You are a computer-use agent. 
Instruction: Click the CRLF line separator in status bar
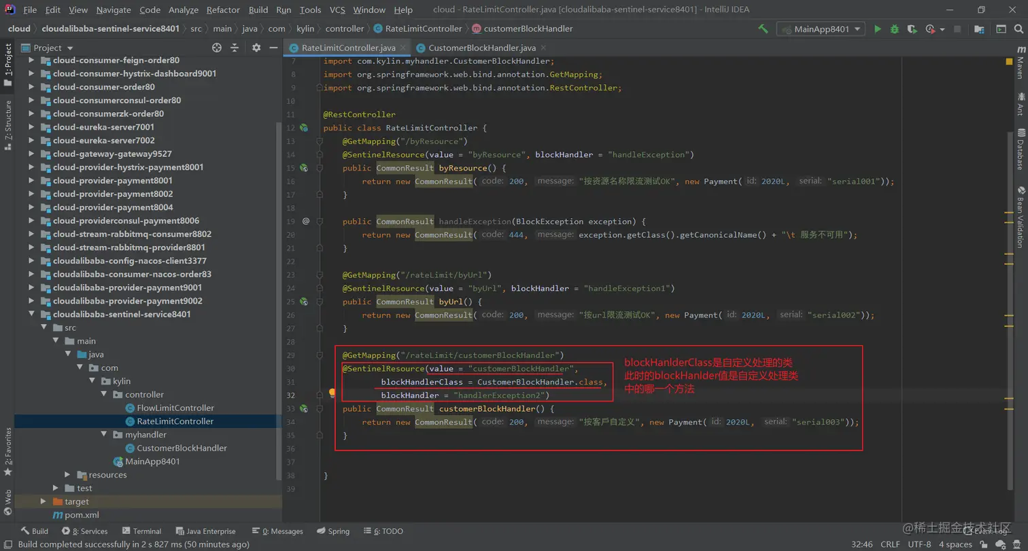click(x=890, y=544)
